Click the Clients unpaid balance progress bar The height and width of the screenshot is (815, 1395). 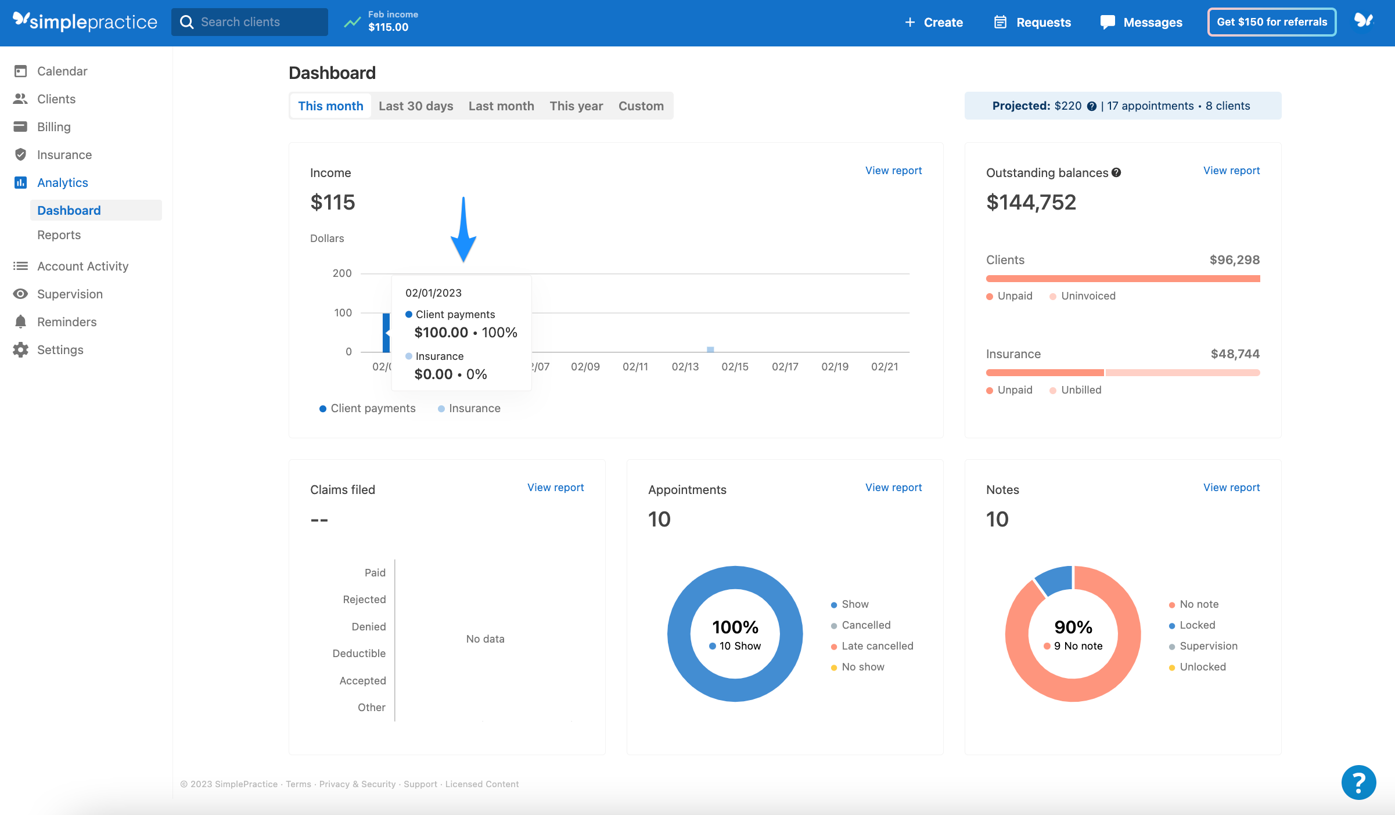point(1122,278)
